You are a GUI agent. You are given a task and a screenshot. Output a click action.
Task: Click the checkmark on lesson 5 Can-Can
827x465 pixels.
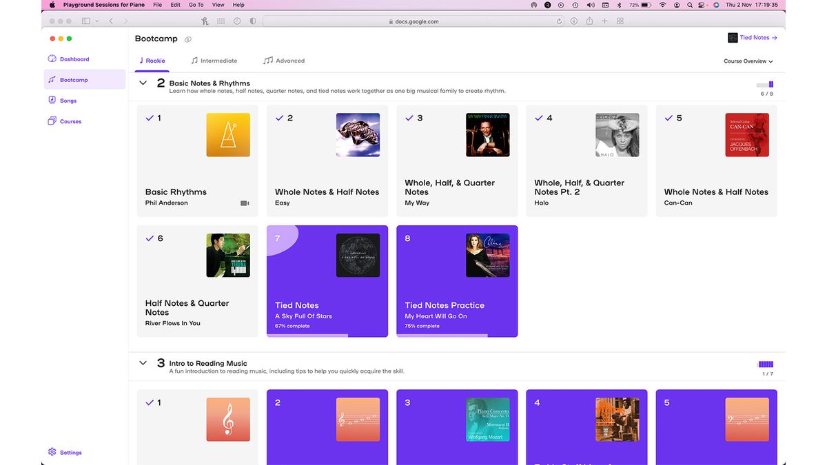[668, 118]
